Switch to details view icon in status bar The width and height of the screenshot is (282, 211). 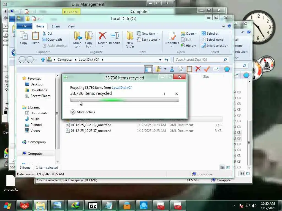[223, 167]
